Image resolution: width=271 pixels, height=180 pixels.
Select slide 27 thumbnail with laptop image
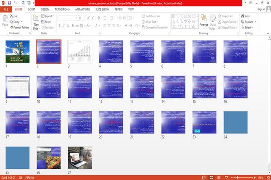click(x=80, y=158)
